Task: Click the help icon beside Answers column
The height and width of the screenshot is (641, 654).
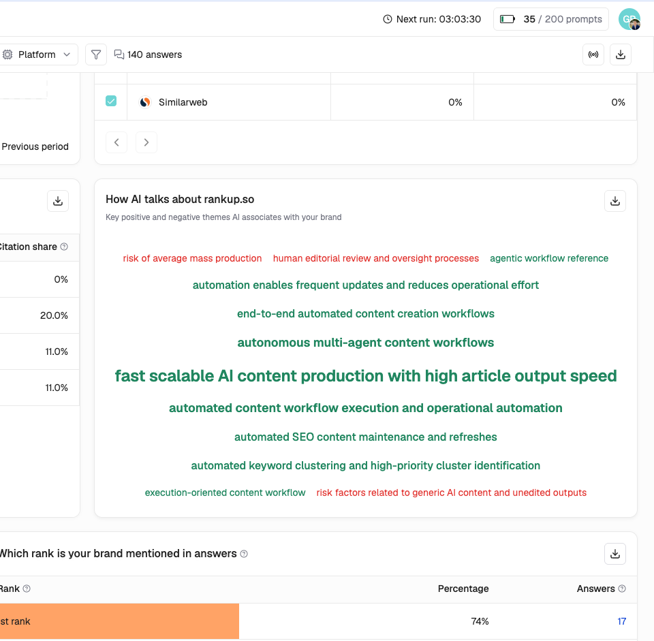Action: [x=622, y=589]
